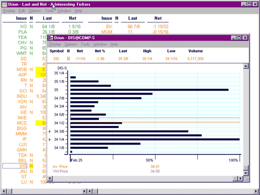Open Tools menu in DIS@COMP-S window

(x=85, y=44)
